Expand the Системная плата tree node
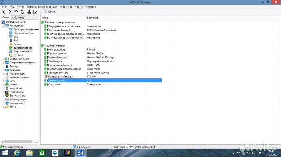This screenshot has width=281, height=157. pos(3,59)
